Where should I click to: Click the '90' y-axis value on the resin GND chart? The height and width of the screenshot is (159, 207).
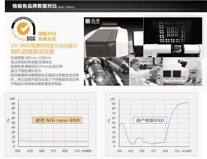click(x=114, y=104)
